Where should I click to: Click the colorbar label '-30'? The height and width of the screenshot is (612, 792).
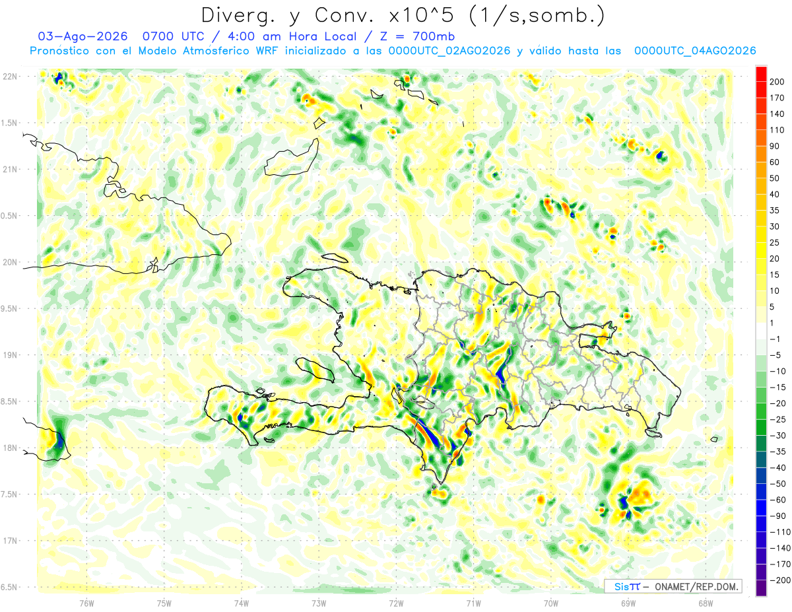coord(779,436)
